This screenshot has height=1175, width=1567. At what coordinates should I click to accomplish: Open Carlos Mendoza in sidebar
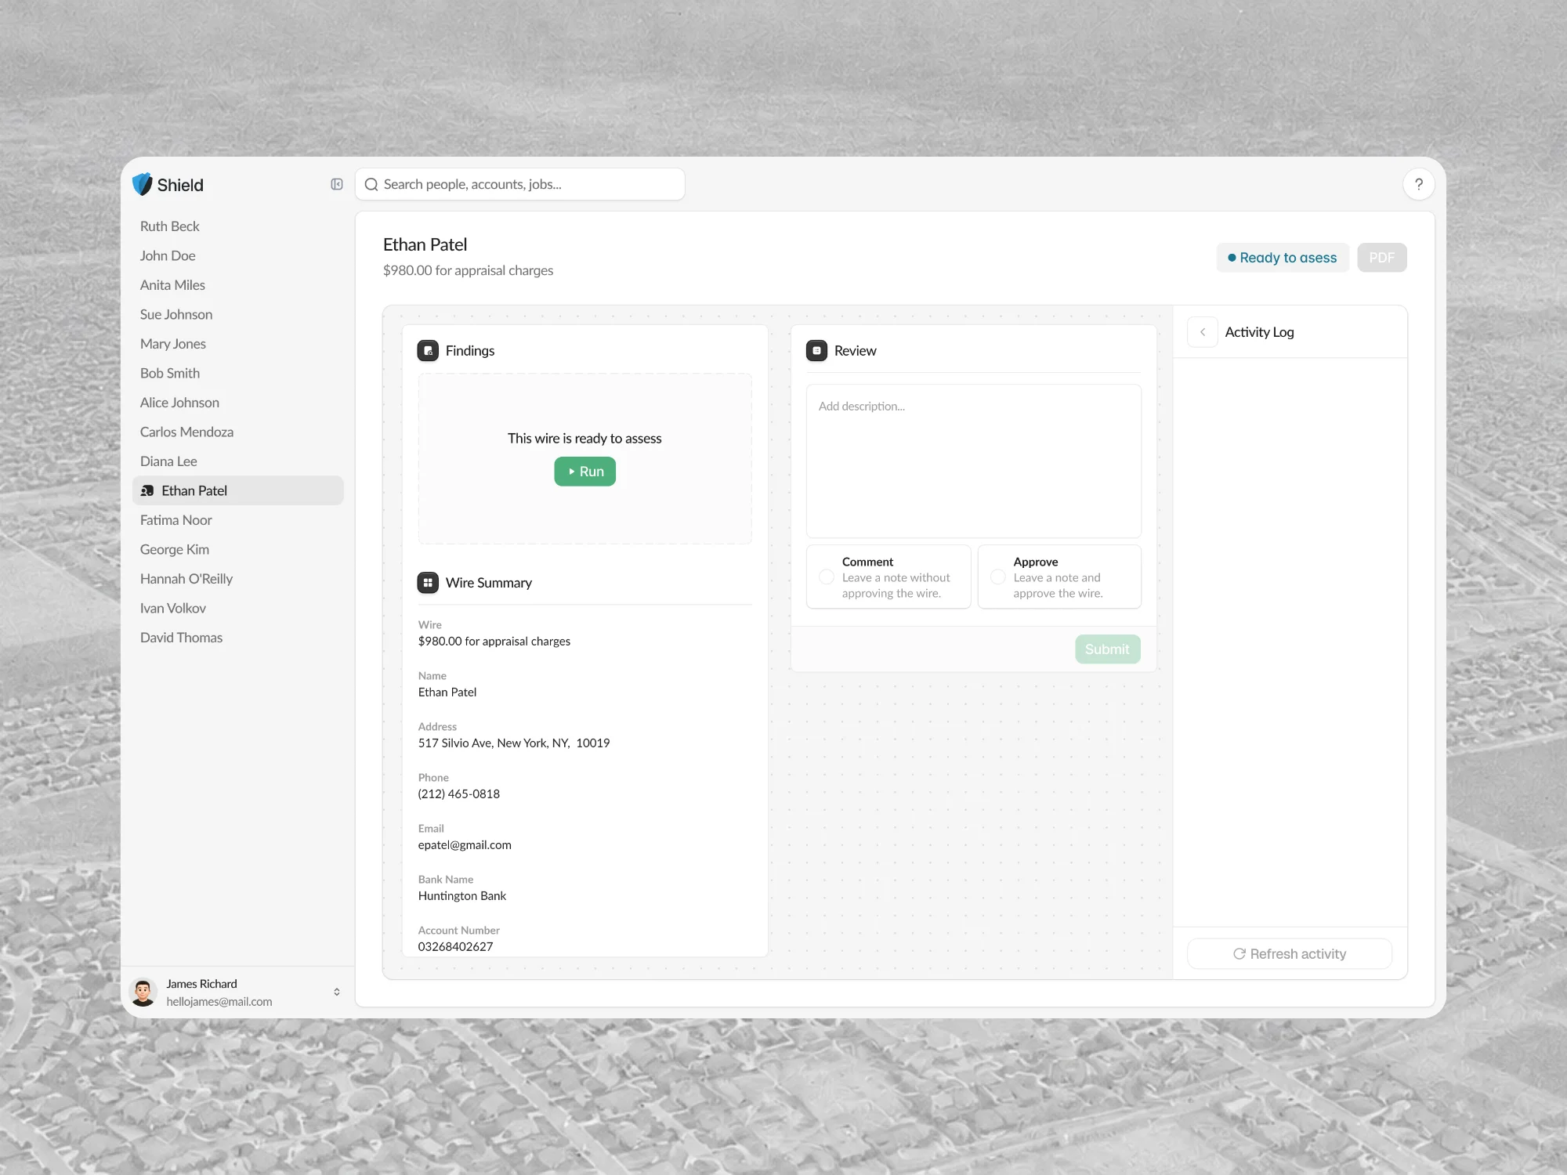point(186,432)
